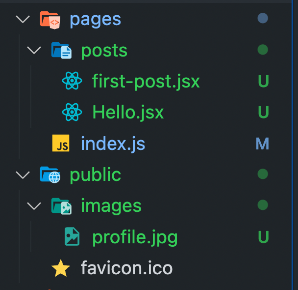This screenshot has height=290, width=298.
Task: Click the blue posts folder icon
Action: pyautogui.click(x=61, y=51)
